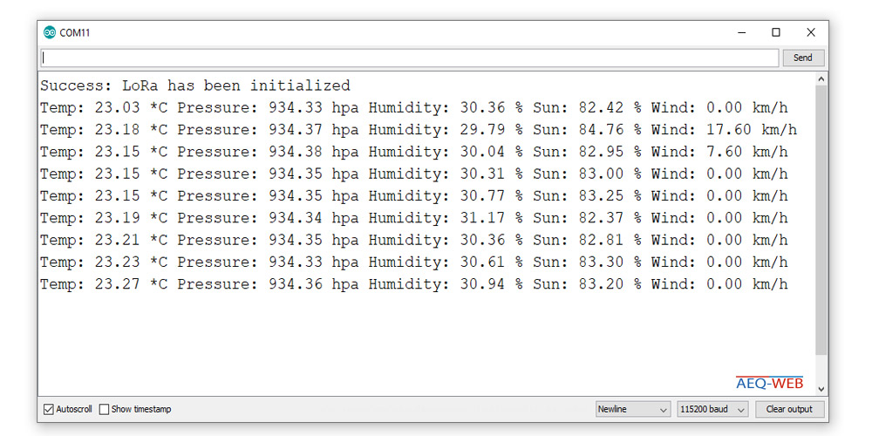Click the Arduino icon in title bar
Image resolution: width=872 pixels, height=436 pixels.
click(x=50, y=33)
